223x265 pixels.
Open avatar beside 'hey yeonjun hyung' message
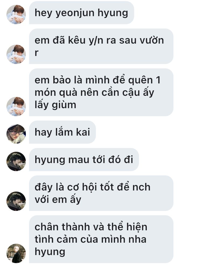(x=16, y=15)
